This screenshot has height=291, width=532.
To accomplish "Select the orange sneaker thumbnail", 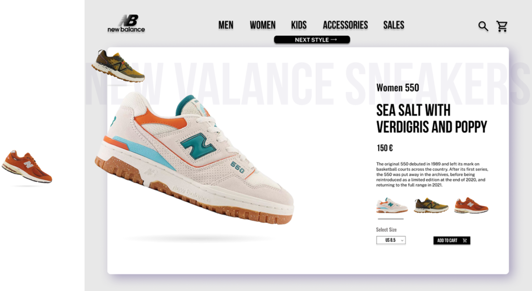I will click(471, 205).
